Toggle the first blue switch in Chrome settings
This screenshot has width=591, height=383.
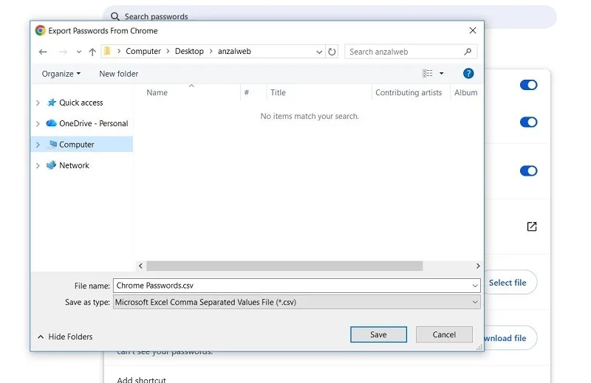point(528,85)
